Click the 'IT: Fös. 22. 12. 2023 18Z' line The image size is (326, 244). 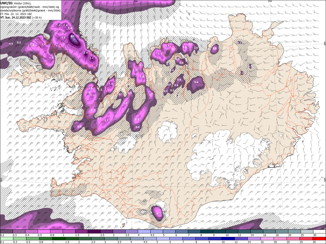point(16,14)
